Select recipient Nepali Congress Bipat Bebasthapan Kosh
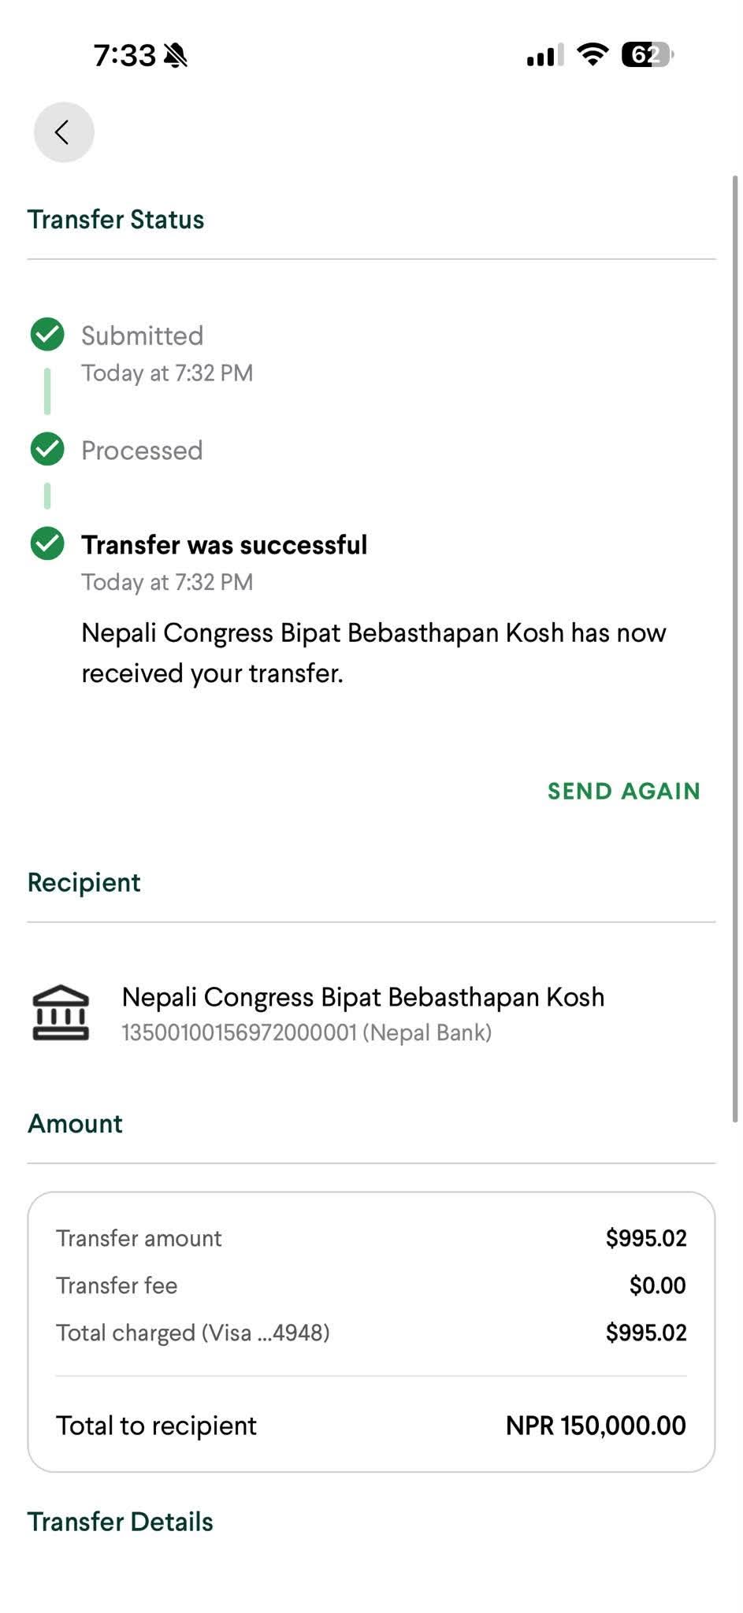The image size is (743, 1613). click(x=363, y=997)
